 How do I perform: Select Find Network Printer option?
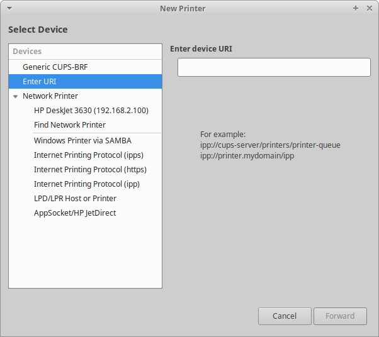pyautogui.click(x=70, y=125)
